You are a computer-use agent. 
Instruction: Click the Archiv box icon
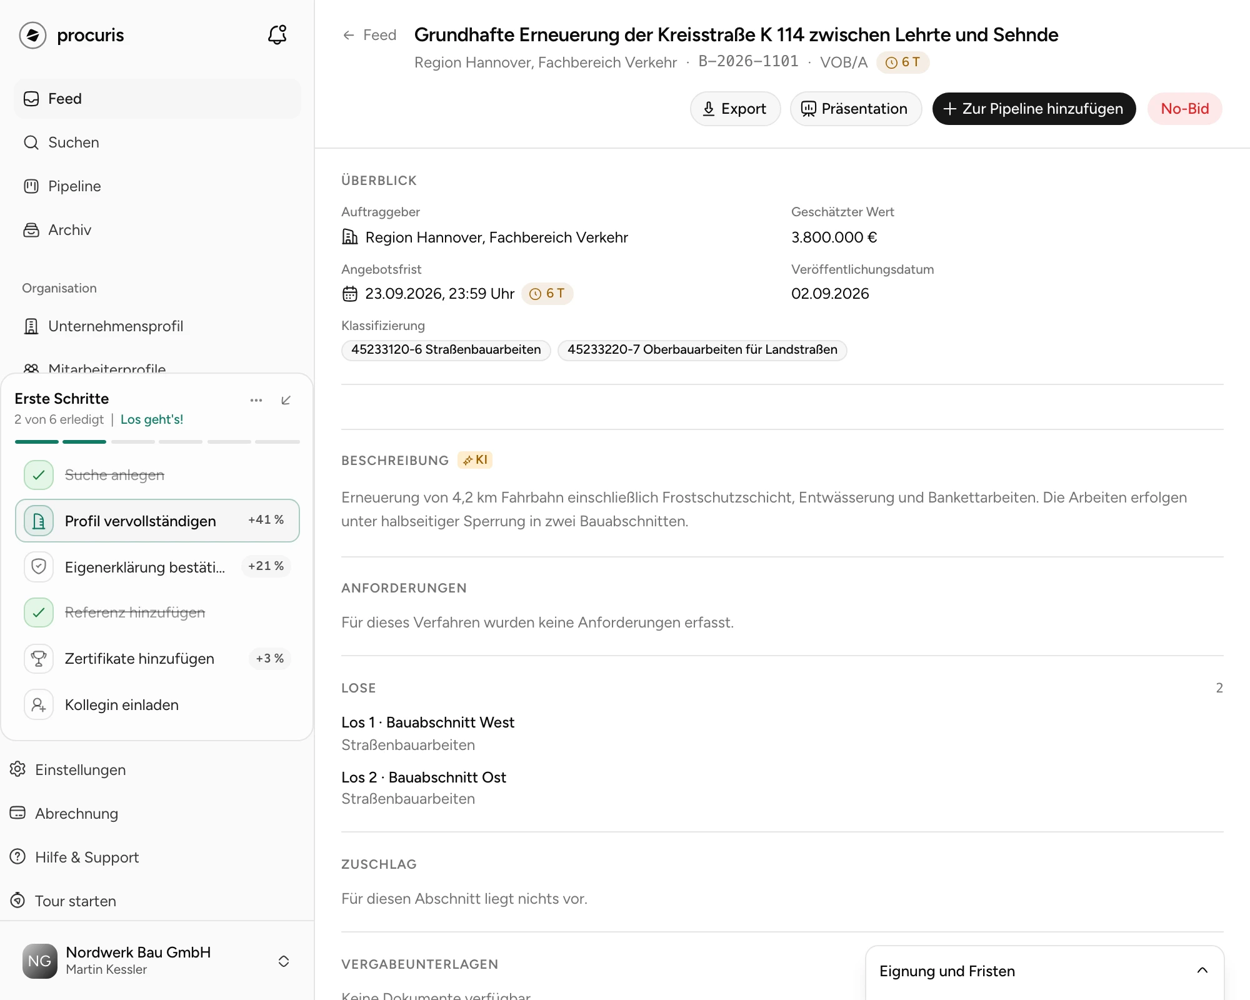pyautogui.click(x=31, y=230)
